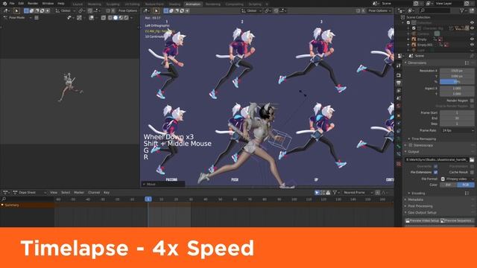
Task: Click the first select-mode box icon in left header
Action: [x=26, y=10]
